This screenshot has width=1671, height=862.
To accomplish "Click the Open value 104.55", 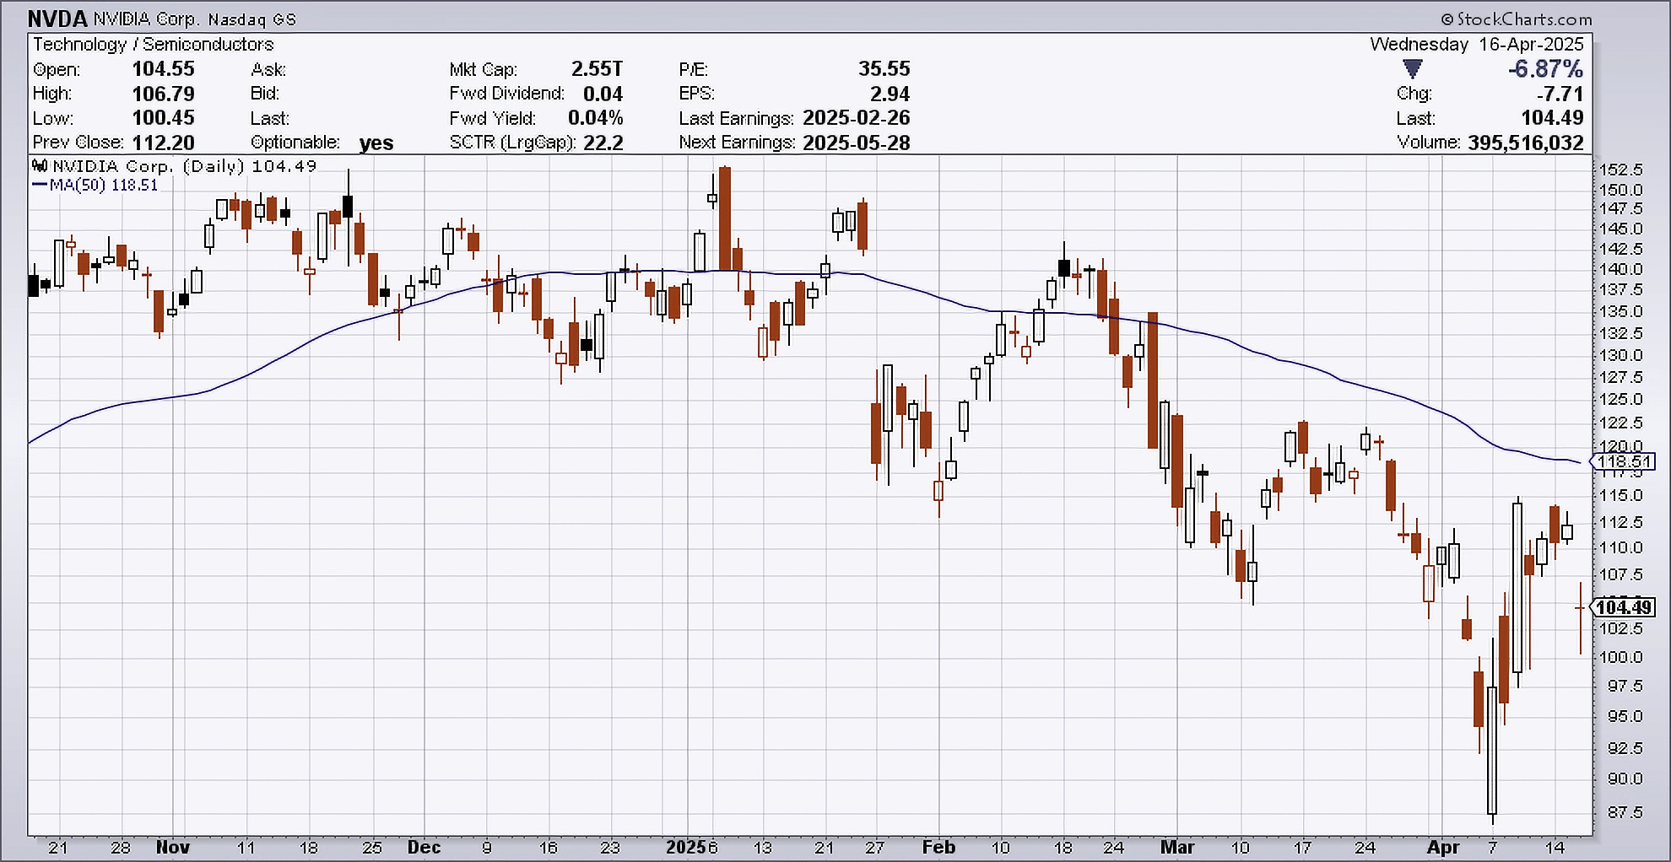I will coord(163,69).
